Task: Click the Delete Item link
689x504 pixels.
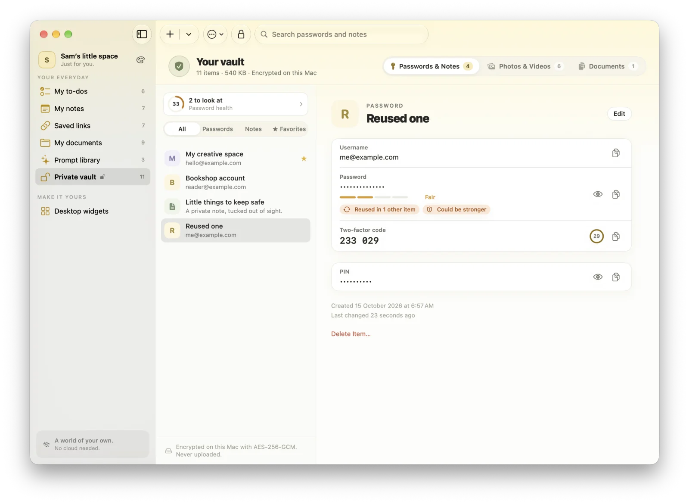Action: coord(351,334)
